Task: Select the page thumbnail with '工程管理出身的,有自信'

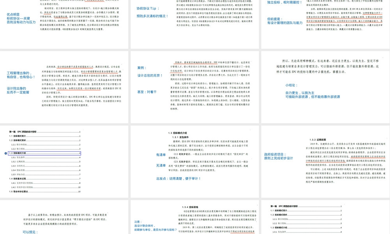Action: [64, 87]
